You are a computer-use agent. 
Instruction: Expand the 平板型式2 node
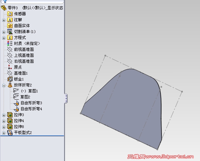pyautogui.click(x=4, y=133)
